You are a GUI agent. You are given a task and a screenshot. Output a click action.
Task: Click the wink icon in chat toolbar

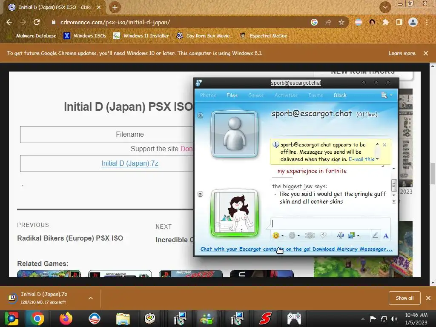click(292, 235)
